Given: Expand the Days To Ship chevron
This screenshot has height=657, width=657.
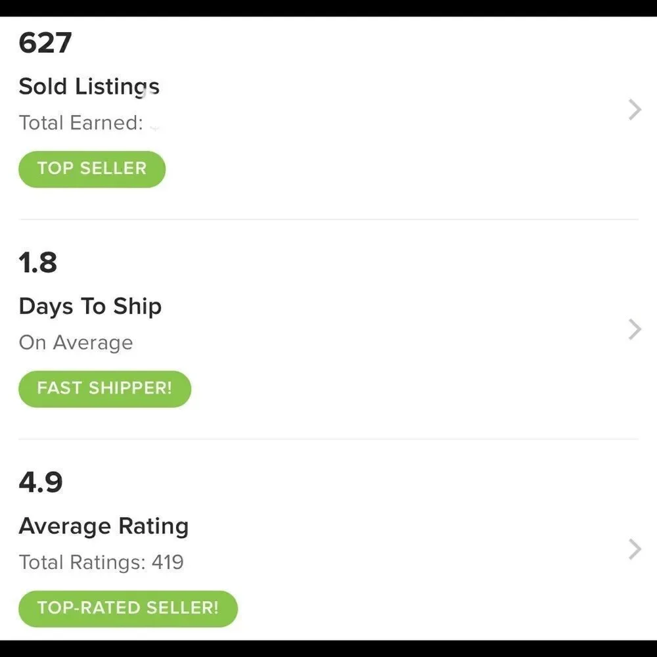Looking at the screenshot, I should [x=635, y=329].
